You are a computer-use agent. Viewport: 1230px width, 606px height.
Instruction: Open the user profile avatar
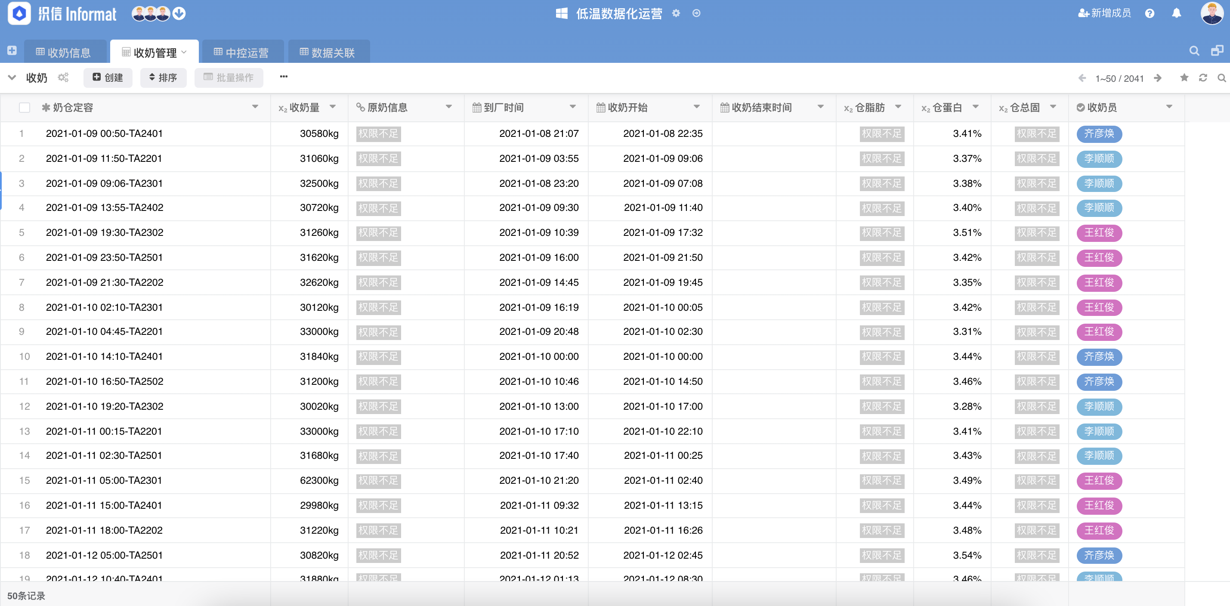click(1212, 13)
